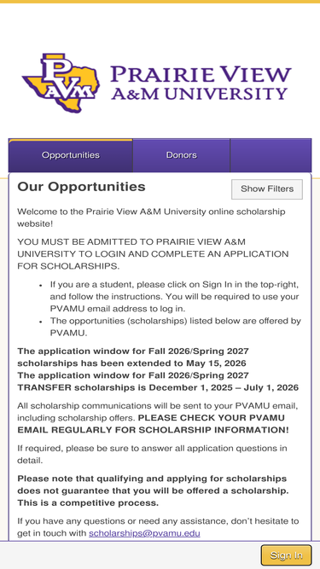Viewport: 320px width, 569px height.
Task: Click the PVAM Texas-shaped logo emblem
Action: point(61,83)
